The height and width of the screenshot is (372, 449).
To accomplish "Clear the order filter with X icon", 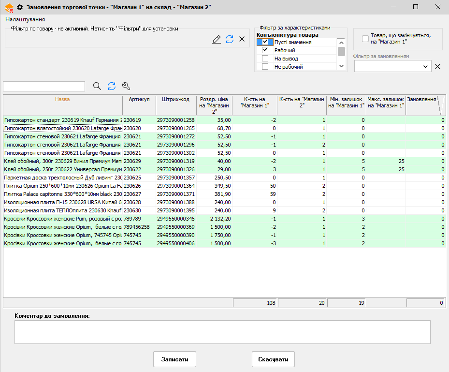I will [x=438, y=66].
